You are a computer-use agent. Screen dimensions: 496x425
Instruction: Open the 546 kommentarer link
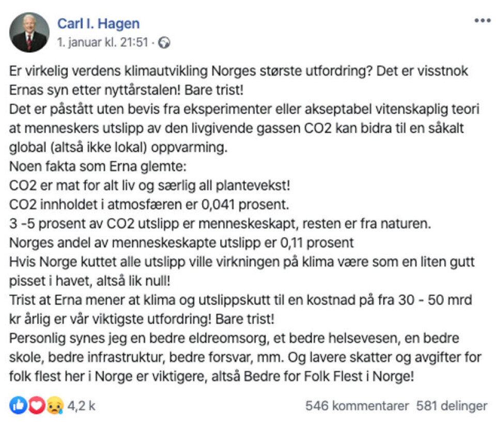(x=357, y=406)
